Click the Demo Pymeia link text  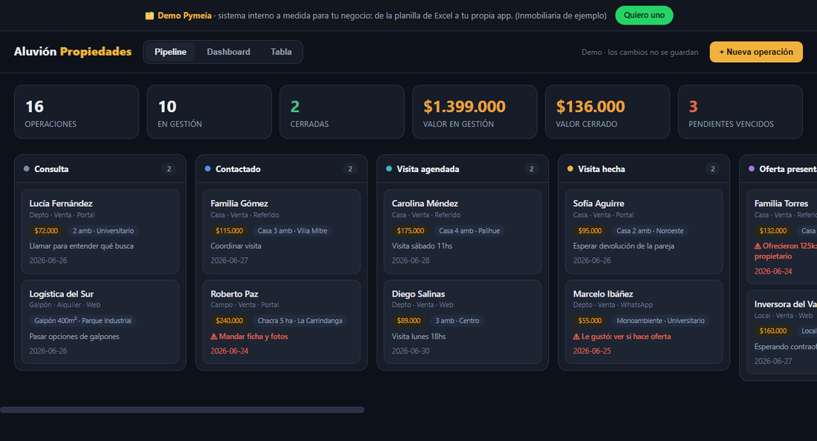184,16
